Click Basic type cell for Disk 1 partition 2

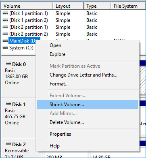coord(92,20)
